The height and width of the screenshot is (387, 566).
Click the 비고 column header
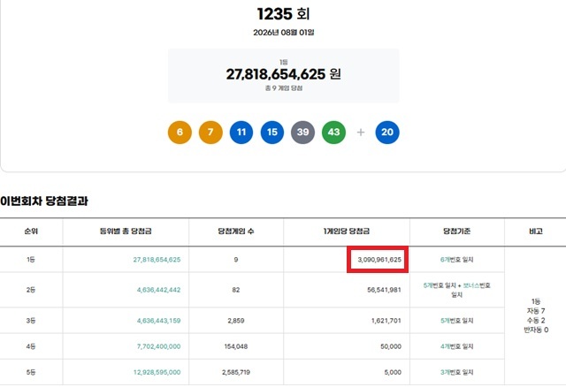[536, 231]
